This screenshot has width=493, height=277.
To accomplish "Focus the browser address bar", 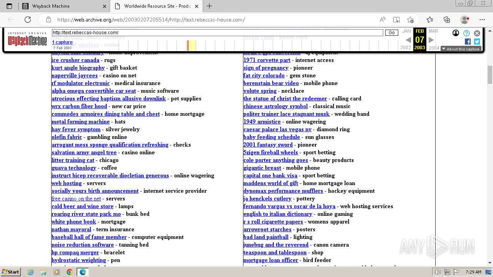I will [216, 20].
